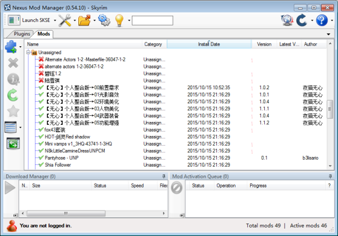Expand the help icon dropdown arrow
Viewport: 338px width, 236px height.
point(332,20)
